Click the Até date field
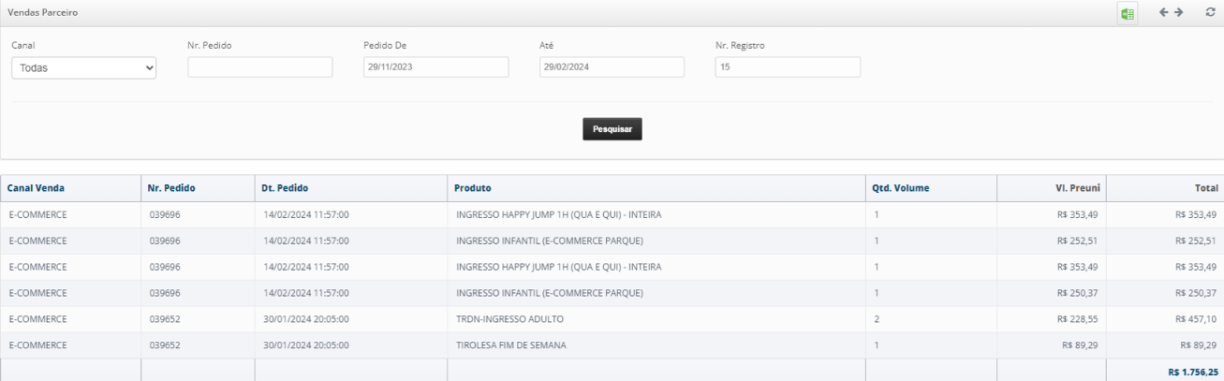 pos(612,67)
